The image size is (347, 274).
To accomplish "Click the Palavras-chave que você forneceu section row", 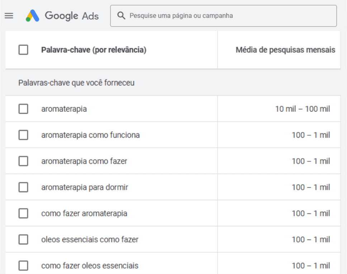I will (x=76, y=83).
